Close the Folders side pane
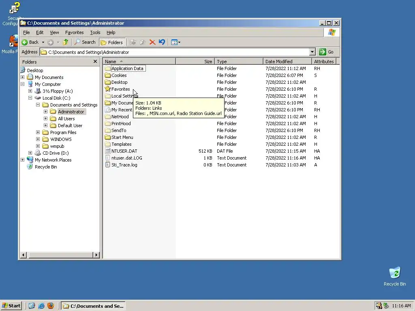Screen dimensions: 415x311 [x=95, y=62]
